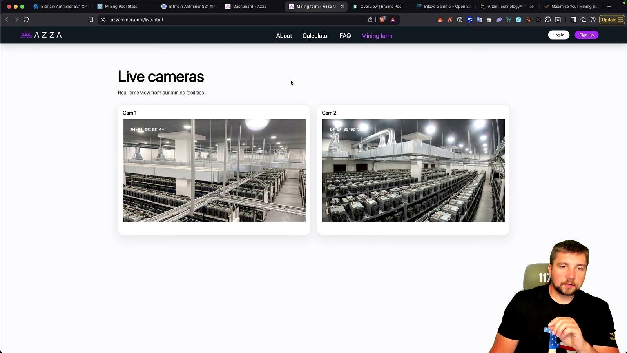
Task: Reload the azzaminer page
Action: [x=27, y=20]
